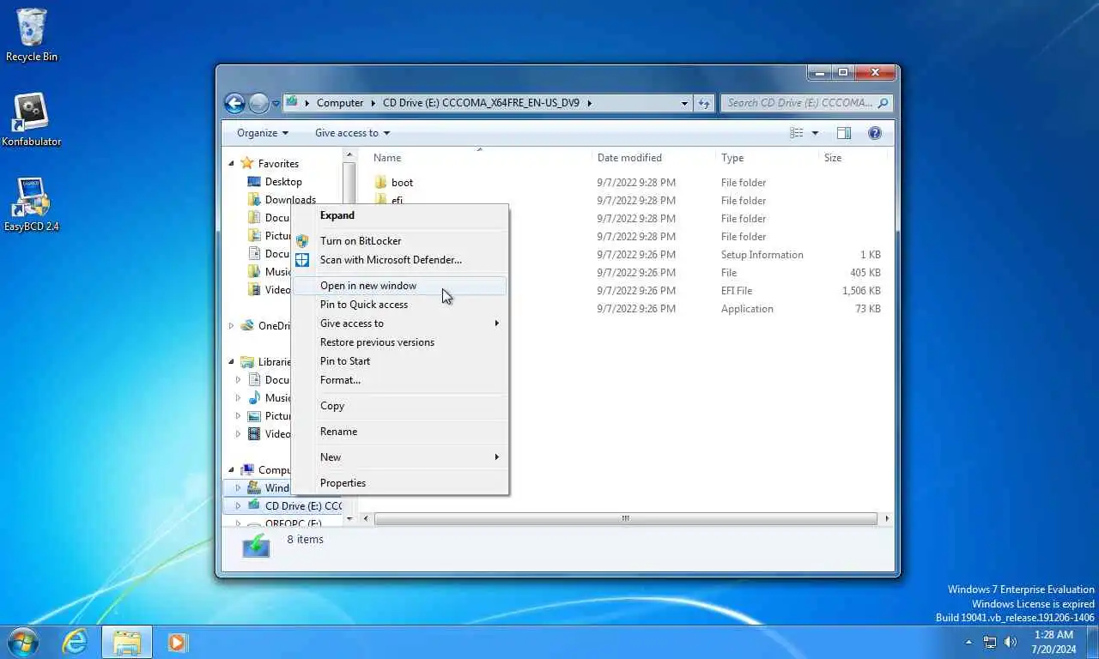This screenshot has width=1099, height=659.
Task: Expand the CD Drive (E:) tree node
Action: coord(238,506)
